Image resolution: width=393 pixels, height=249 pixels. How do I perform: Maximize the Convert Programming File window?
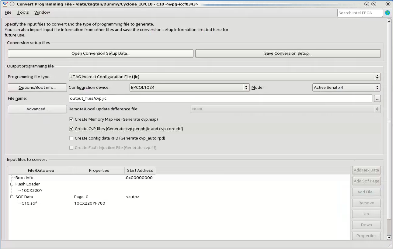pyautogui.click(x=374, y=4)
